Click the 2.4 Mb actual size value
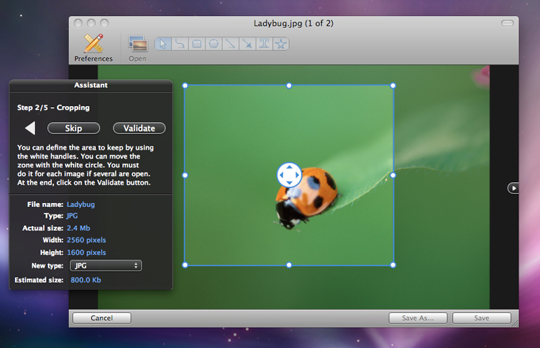This screenshot has height=348, width=540. 78,228
